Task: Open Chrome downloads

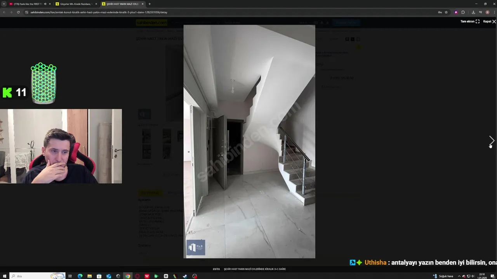Action: click(473, 12)
